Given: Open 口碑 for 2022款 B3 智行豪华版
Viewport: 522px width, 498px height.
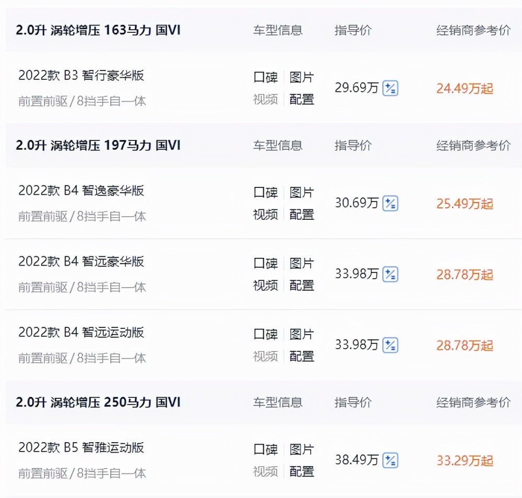Looking at the screenshot, I should coord(265,77).
